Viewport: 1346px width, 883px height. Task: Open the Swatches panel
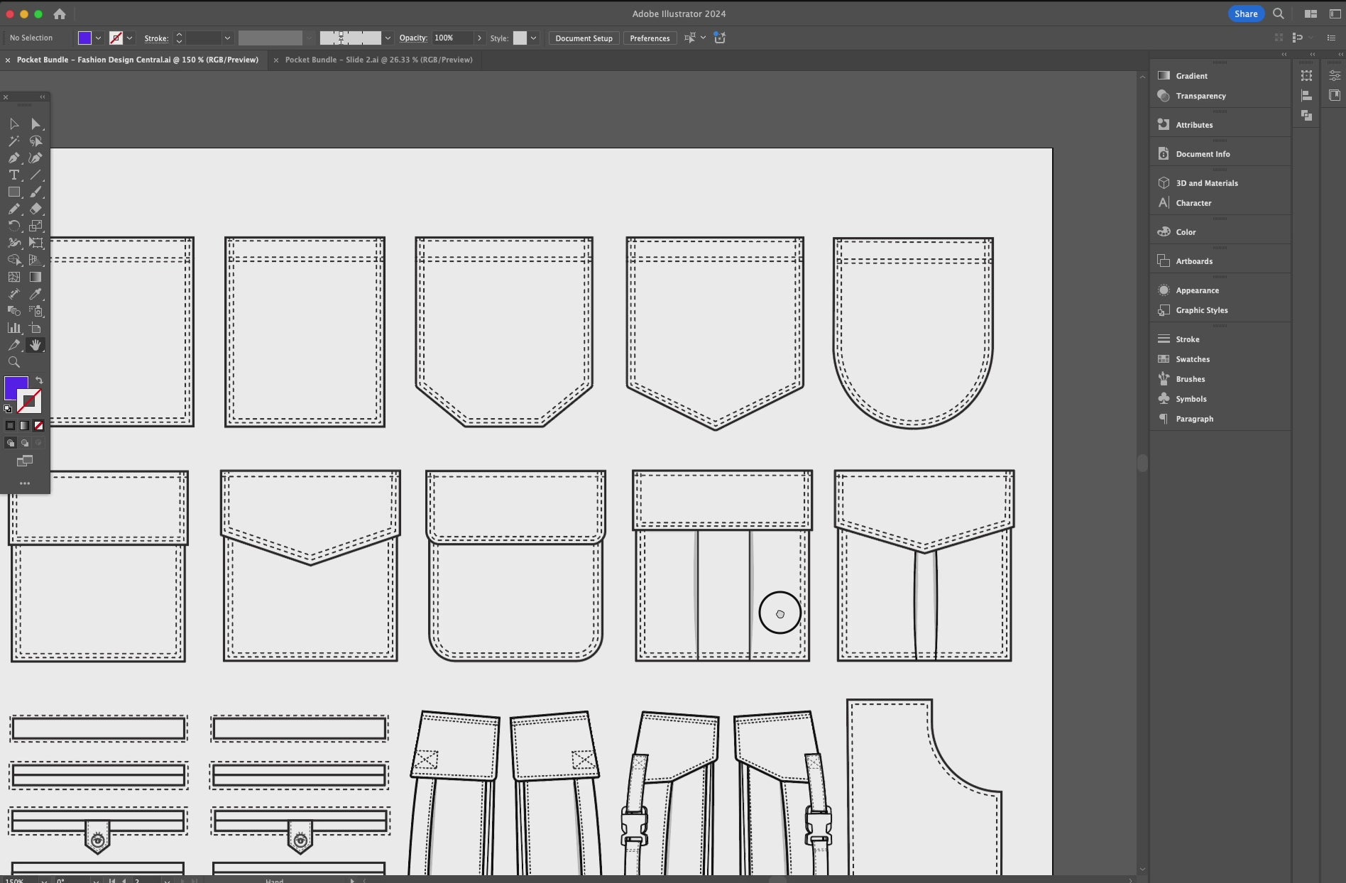(1192, 359)
